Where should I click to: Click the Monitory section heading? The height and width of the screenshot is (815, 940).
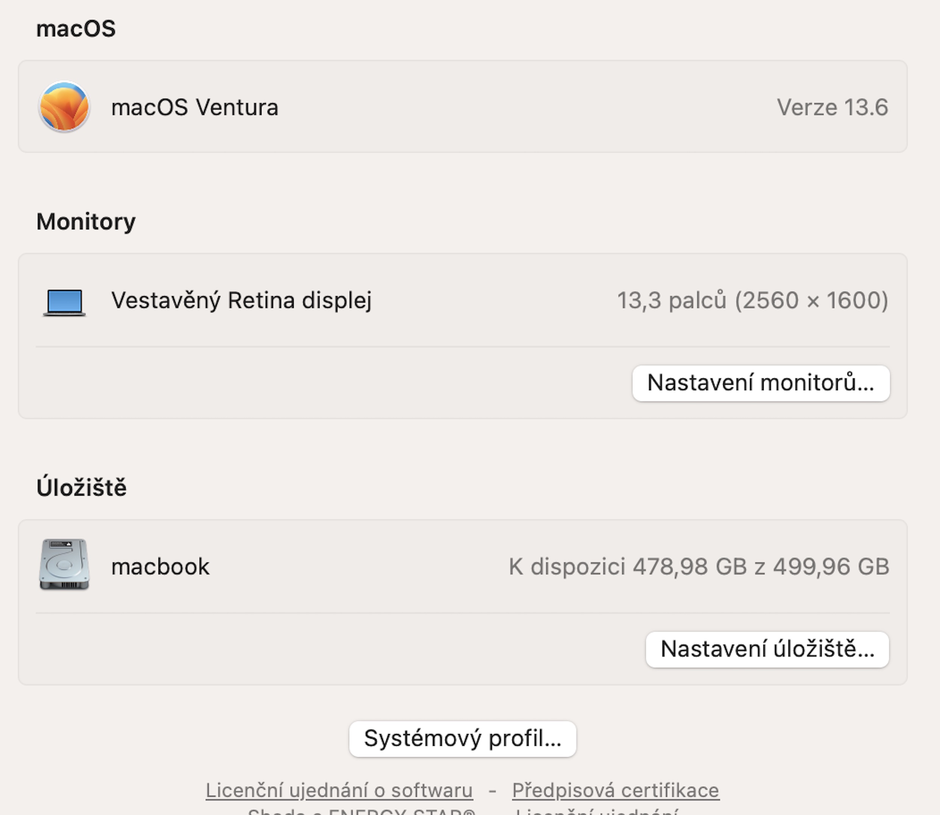coord(86,222)
